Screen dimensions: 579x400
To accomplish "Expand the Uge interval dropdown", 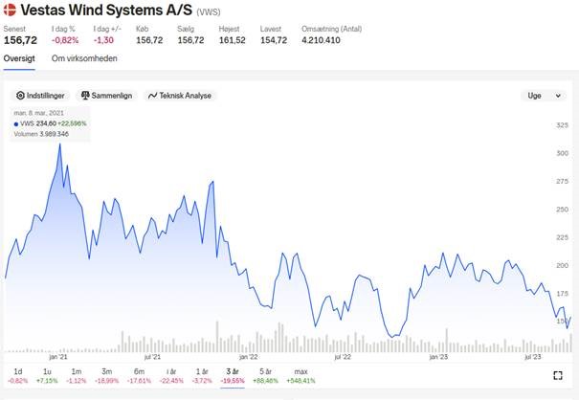I will click(x=544, y=96).
